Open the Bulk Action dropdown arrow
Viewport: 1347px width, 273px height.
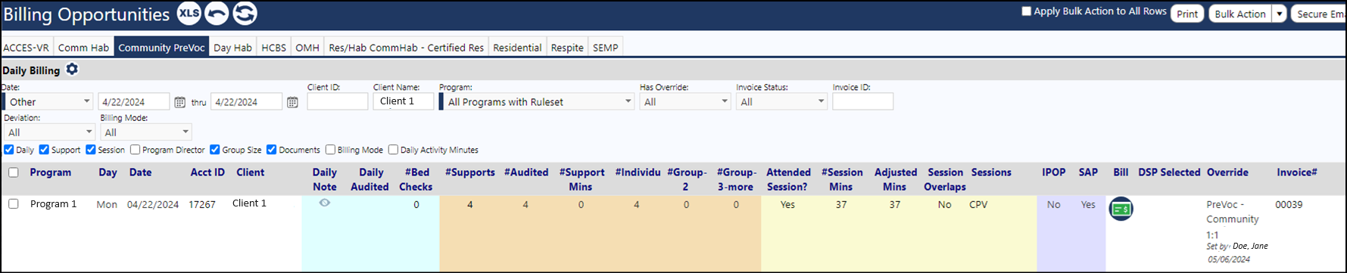tap(1279, 14)
